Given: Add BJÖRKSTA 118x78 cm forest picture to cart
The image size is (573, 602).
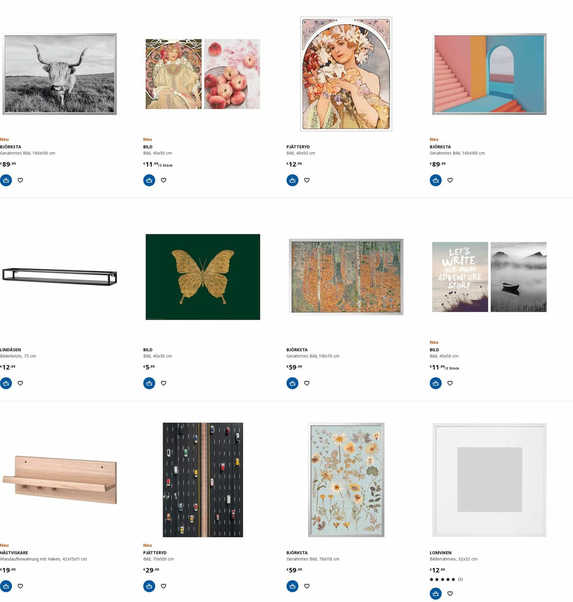Looking at the screenshot, I should coord(292,383).
